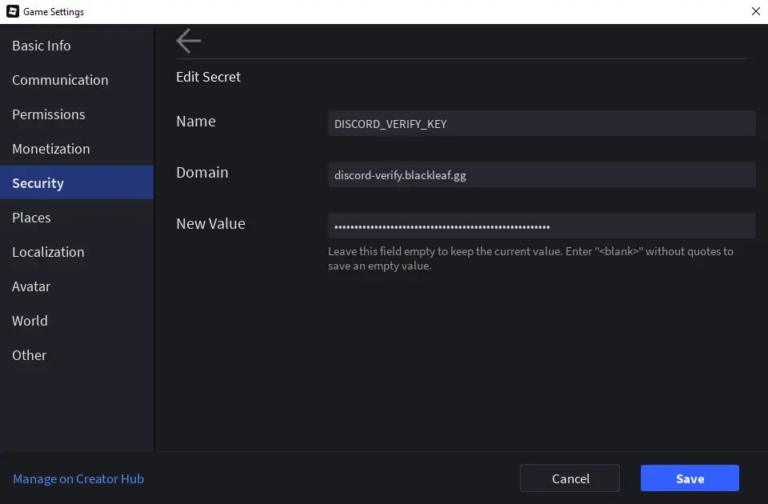Open the Places section

tap(31, 218)
